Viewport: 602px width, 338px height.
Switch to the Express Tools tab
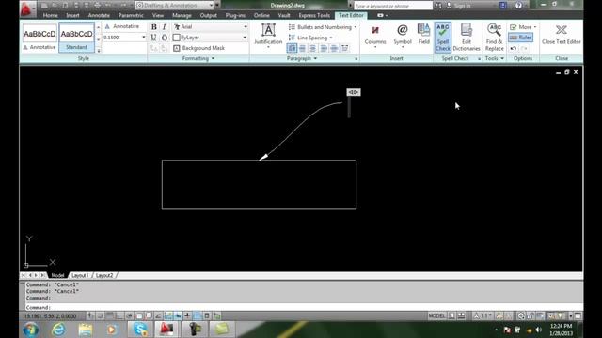(314, 15)
